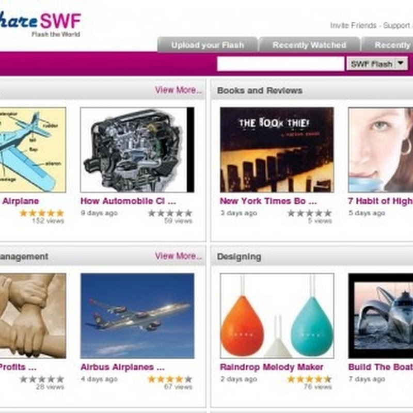
Task: Open the partially visible Recently tab
Action: [x=387, y=45]
